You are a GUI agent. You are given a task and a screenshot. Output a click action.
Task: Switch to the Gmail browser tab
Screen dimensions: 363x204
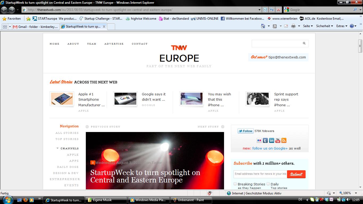[36, 27]
